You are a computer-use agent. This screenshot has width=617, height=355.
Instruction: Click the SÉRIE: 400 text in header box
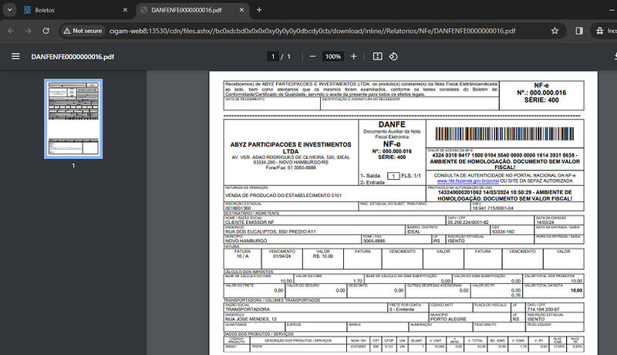tap(541, 100)
